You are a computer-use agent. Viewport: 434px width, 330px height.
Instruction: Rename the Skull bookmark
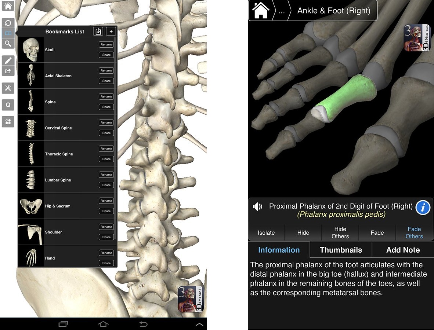click(106, 44)
